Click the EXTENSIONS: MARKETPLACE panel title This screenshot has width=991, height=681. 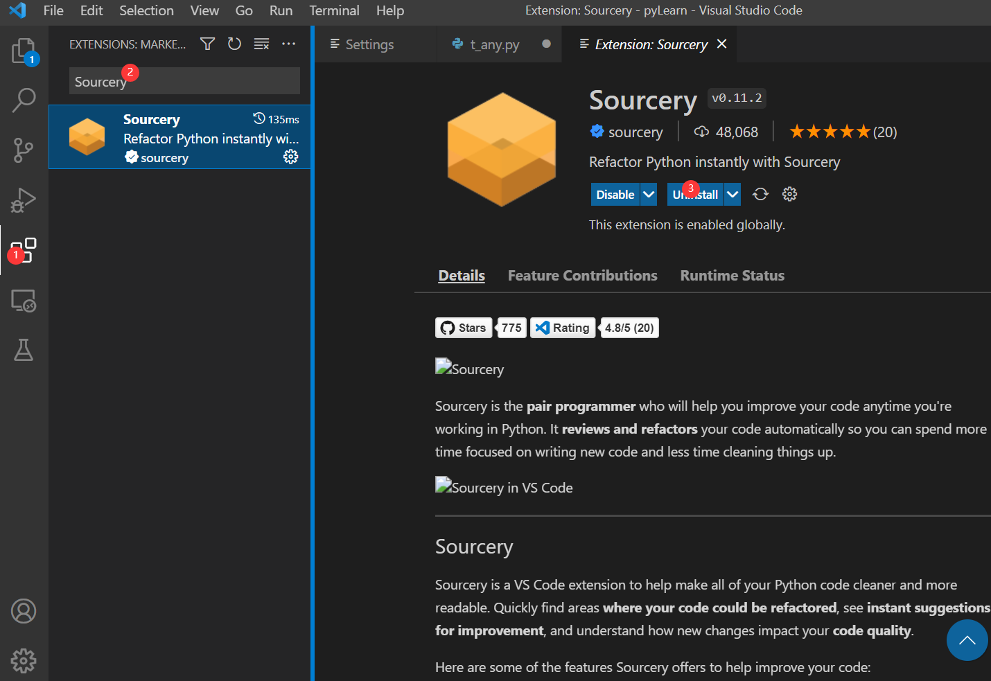point(128,44)
